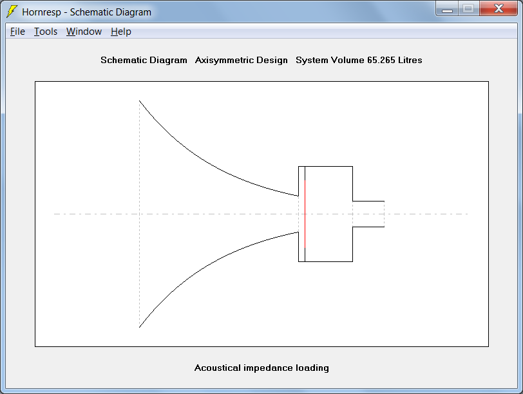
Task: Close the Hornresp Schematic Diagram window
Action: 499,8
